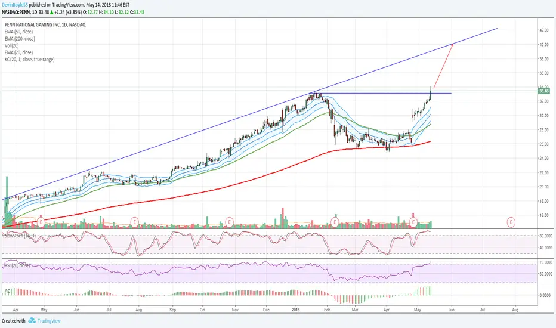Click the Feb label on time axis
The height and width of the screenshot is (328, 556).
pyautogui.click(x=327, y=310)
